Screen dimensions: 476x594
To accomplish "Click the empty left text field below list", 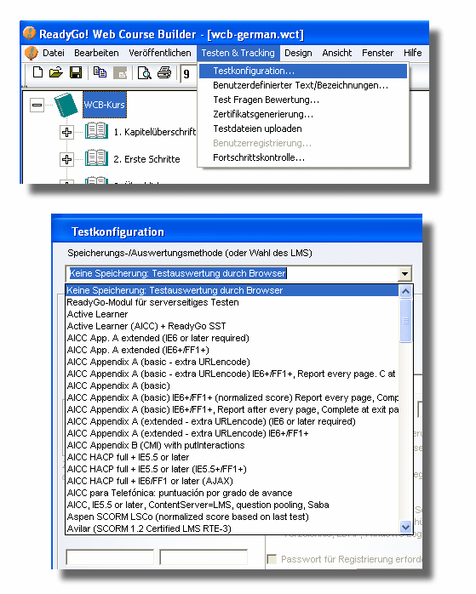I will click(x=110, y=557).
